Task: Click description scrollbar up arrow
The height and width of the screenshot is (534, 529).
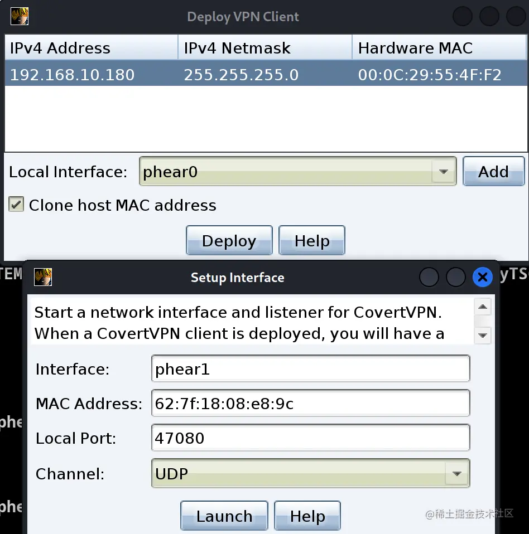Action: tap(483, 307)
